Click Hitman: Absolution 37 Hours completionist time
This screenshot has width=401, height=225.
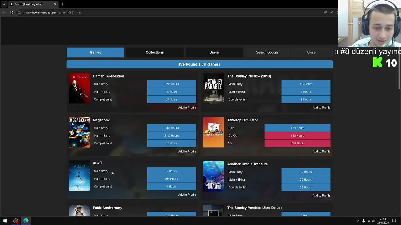pos(172,99)
